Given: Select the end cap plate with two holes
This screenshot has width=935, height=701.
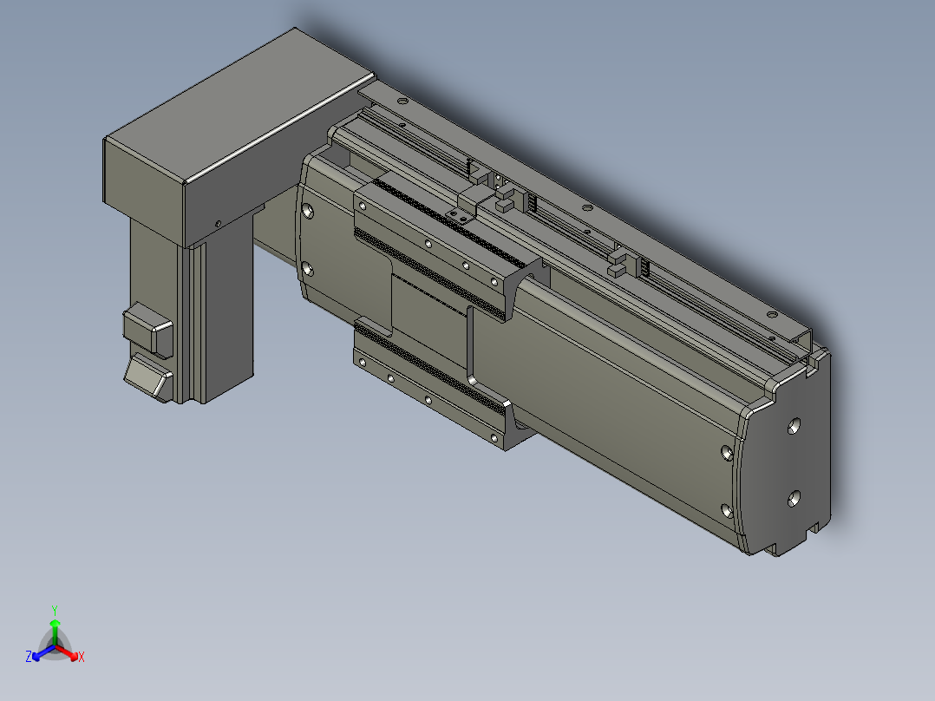Looking at the screenshot, I should (x=788, y=460).
